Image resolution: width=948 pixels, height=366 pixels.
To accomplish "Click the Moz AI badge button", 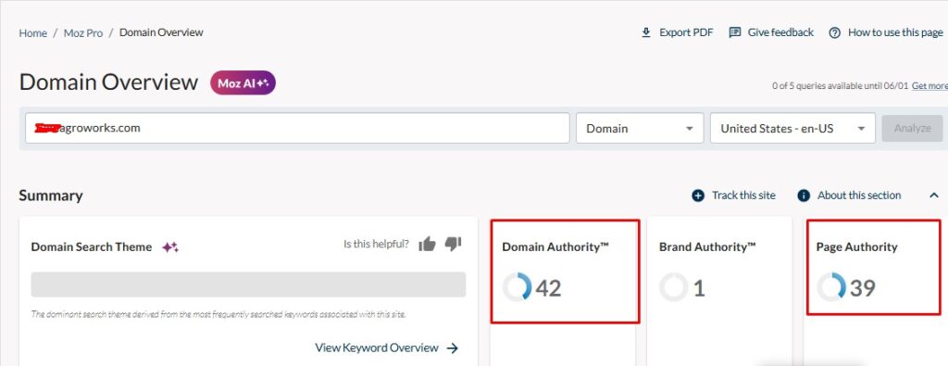I will [243, 83].
